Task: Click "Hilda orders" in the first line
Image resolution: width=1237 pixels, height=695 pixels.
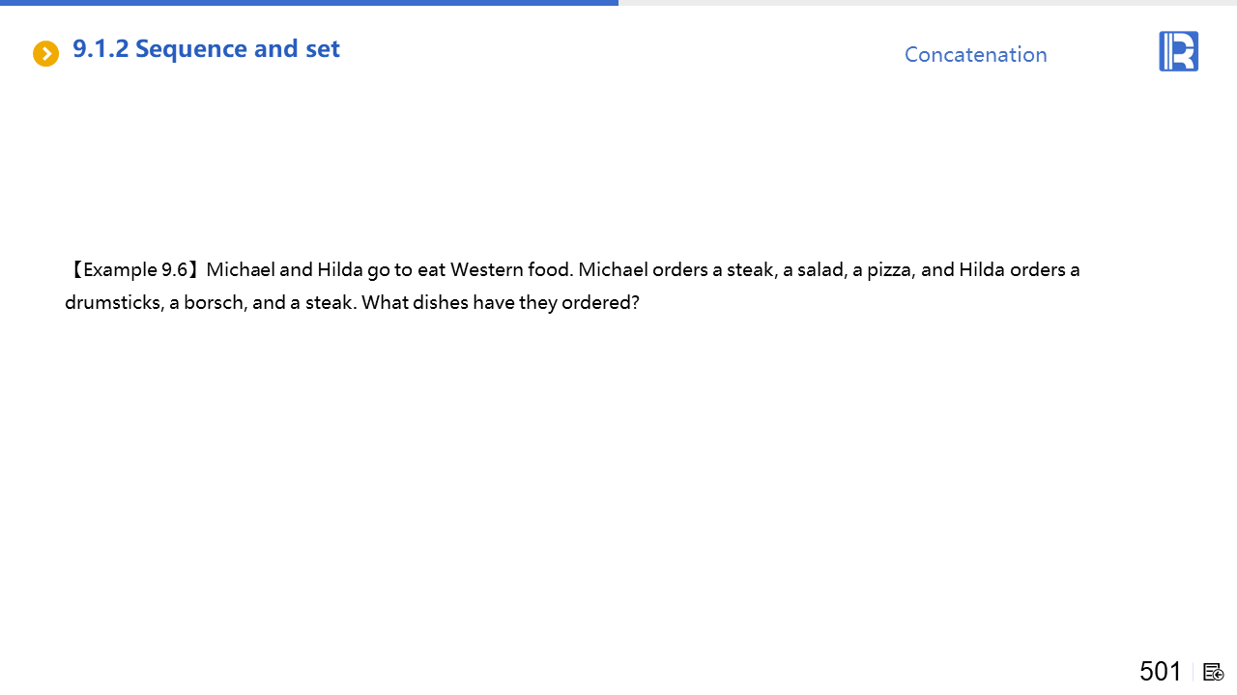Action: point(1011,269)
